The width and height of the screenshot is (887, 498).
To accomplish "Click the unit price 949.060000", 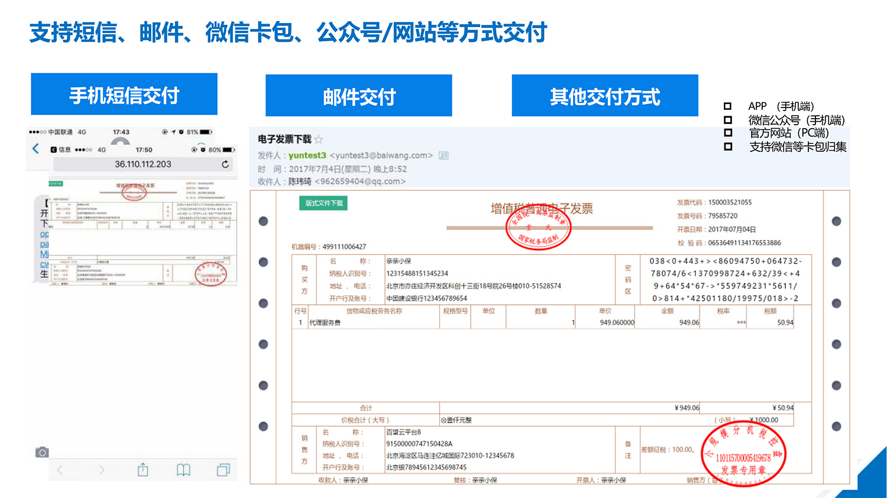I will [x=617, y=323].
